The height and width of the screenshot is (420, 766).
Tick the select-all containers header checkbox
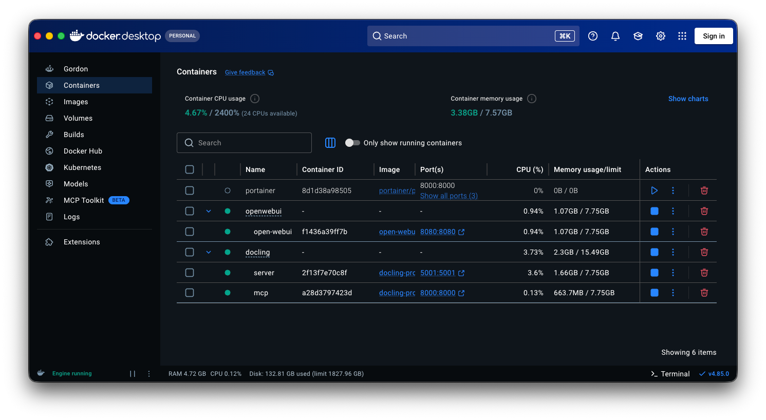pos(190,169)
